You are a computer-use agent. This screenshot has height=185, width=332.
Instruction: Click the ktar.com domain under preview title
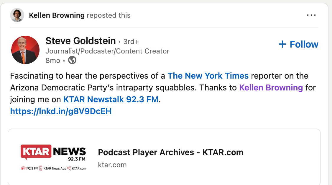(112, 165)
